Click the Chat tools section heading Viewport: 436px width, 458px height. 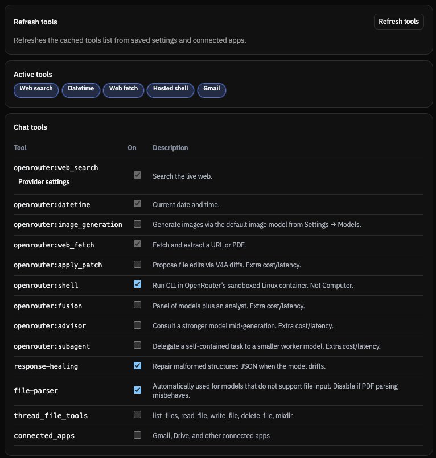(30, 127)
